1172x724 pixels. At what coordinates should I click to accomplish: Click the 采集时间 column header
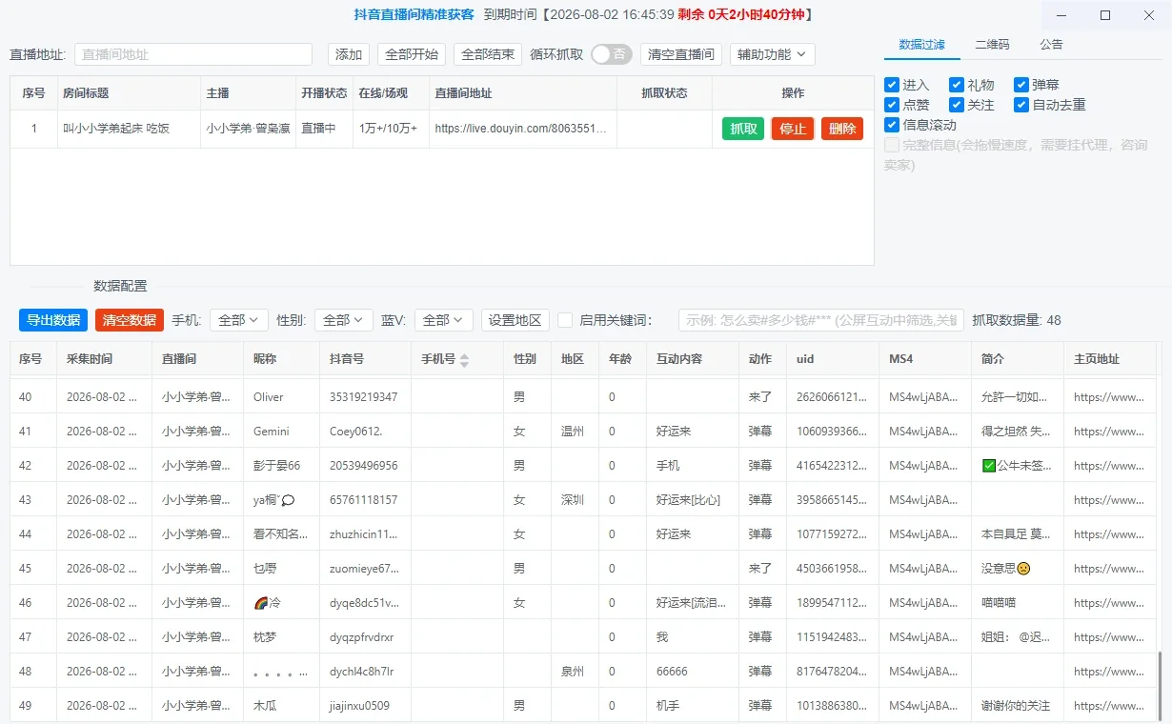pos(104,360)
